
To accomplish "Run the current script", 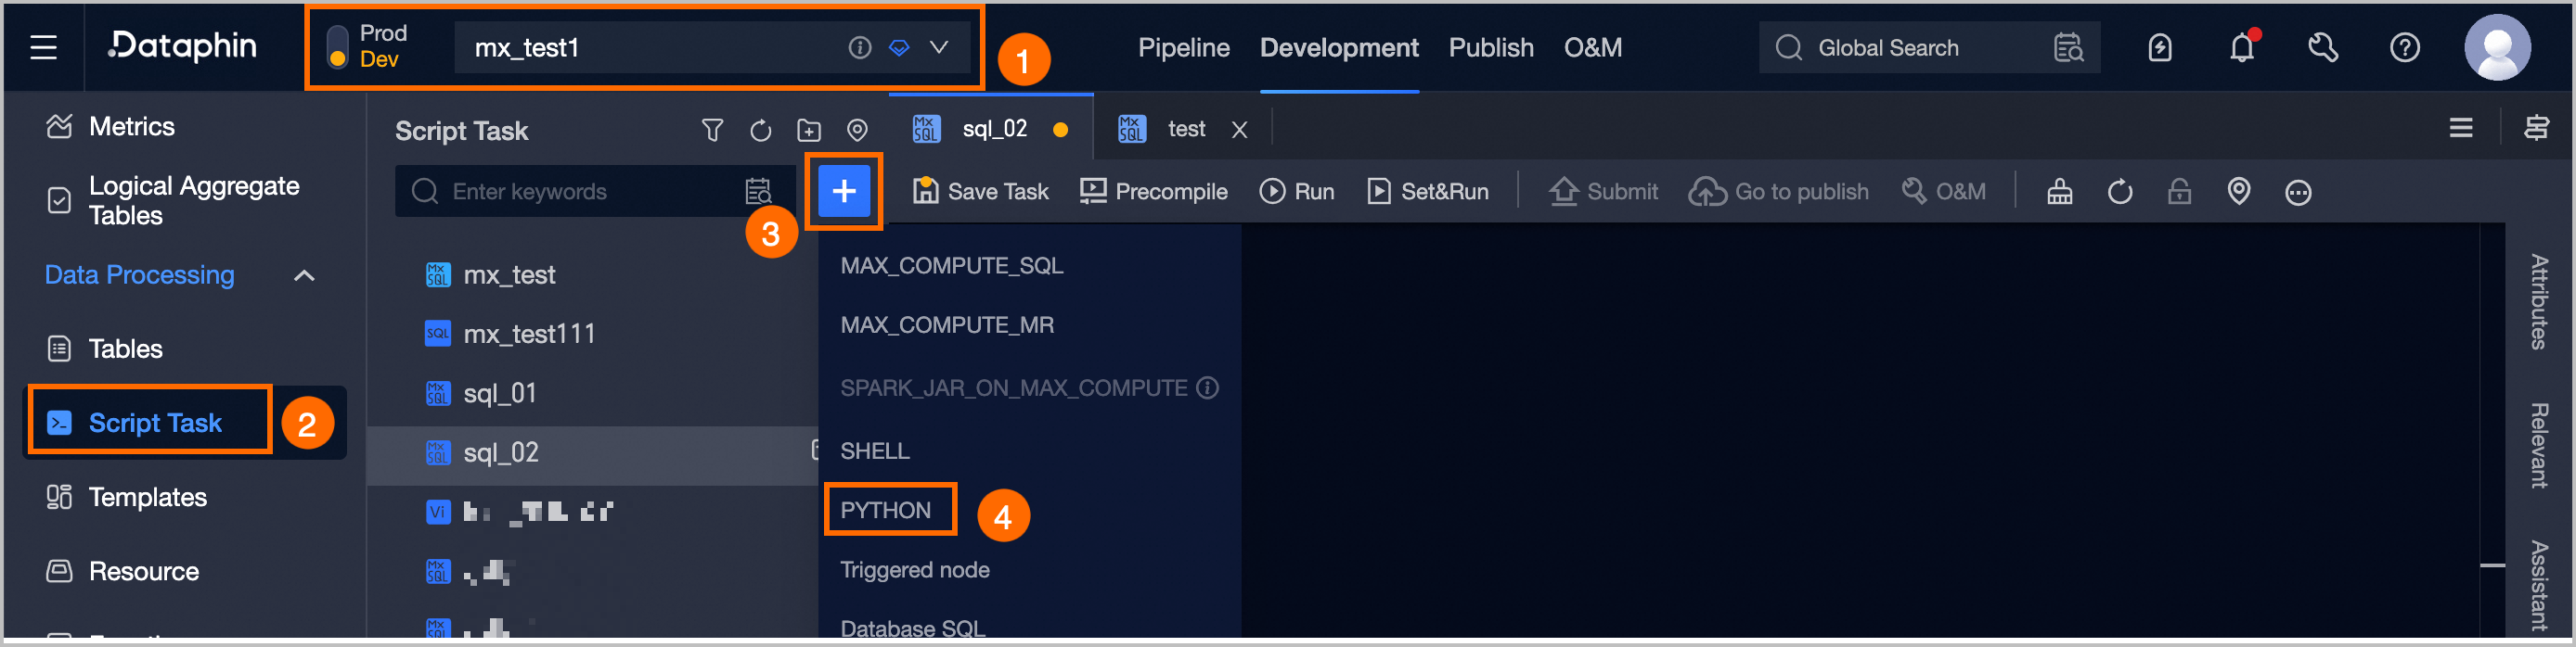I will (1296, 191).
